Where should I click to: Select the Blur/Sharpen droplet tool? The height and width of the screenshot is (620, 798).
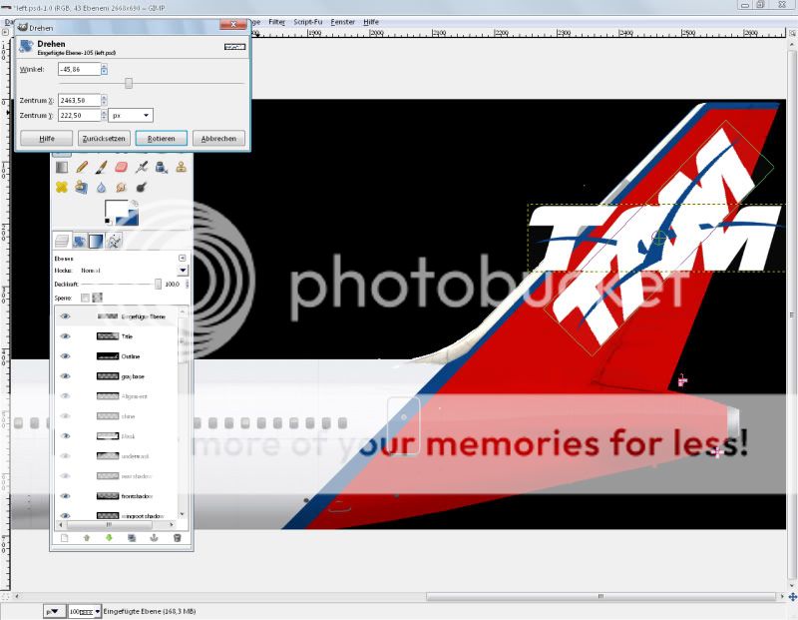(x=102, y=187)
